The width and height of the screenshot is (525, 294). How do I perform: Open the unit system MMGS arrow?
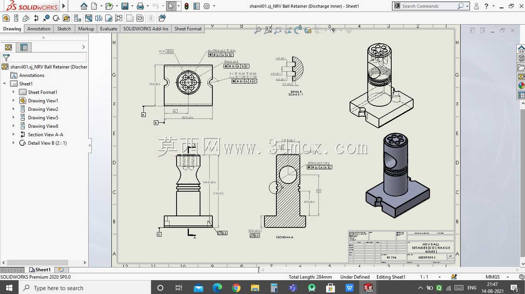click(x=508, y=277)
